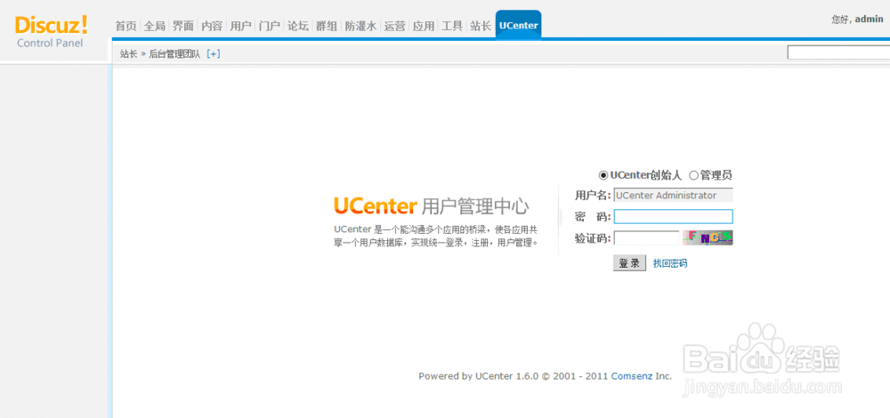Focus the 密码 password field
This screenshot has height=418, width=890.
click(x=673, y=217)
